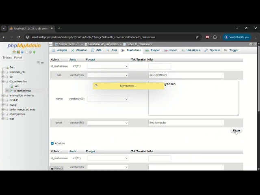
Task: Click the log out icon beside home
Action: point(18,52)
